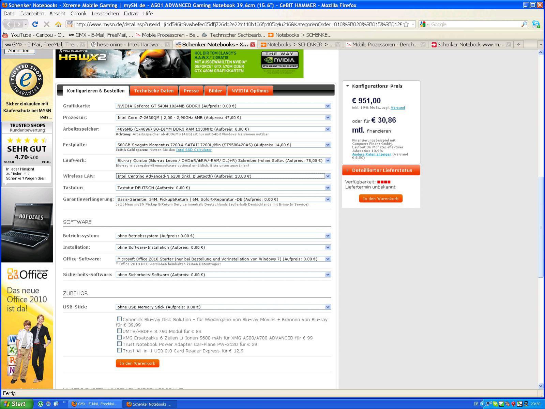Check the XMG Ersatzakku 6 Zellen option
The height and width of the screenshot is (409, 545).
pos(119,337)
